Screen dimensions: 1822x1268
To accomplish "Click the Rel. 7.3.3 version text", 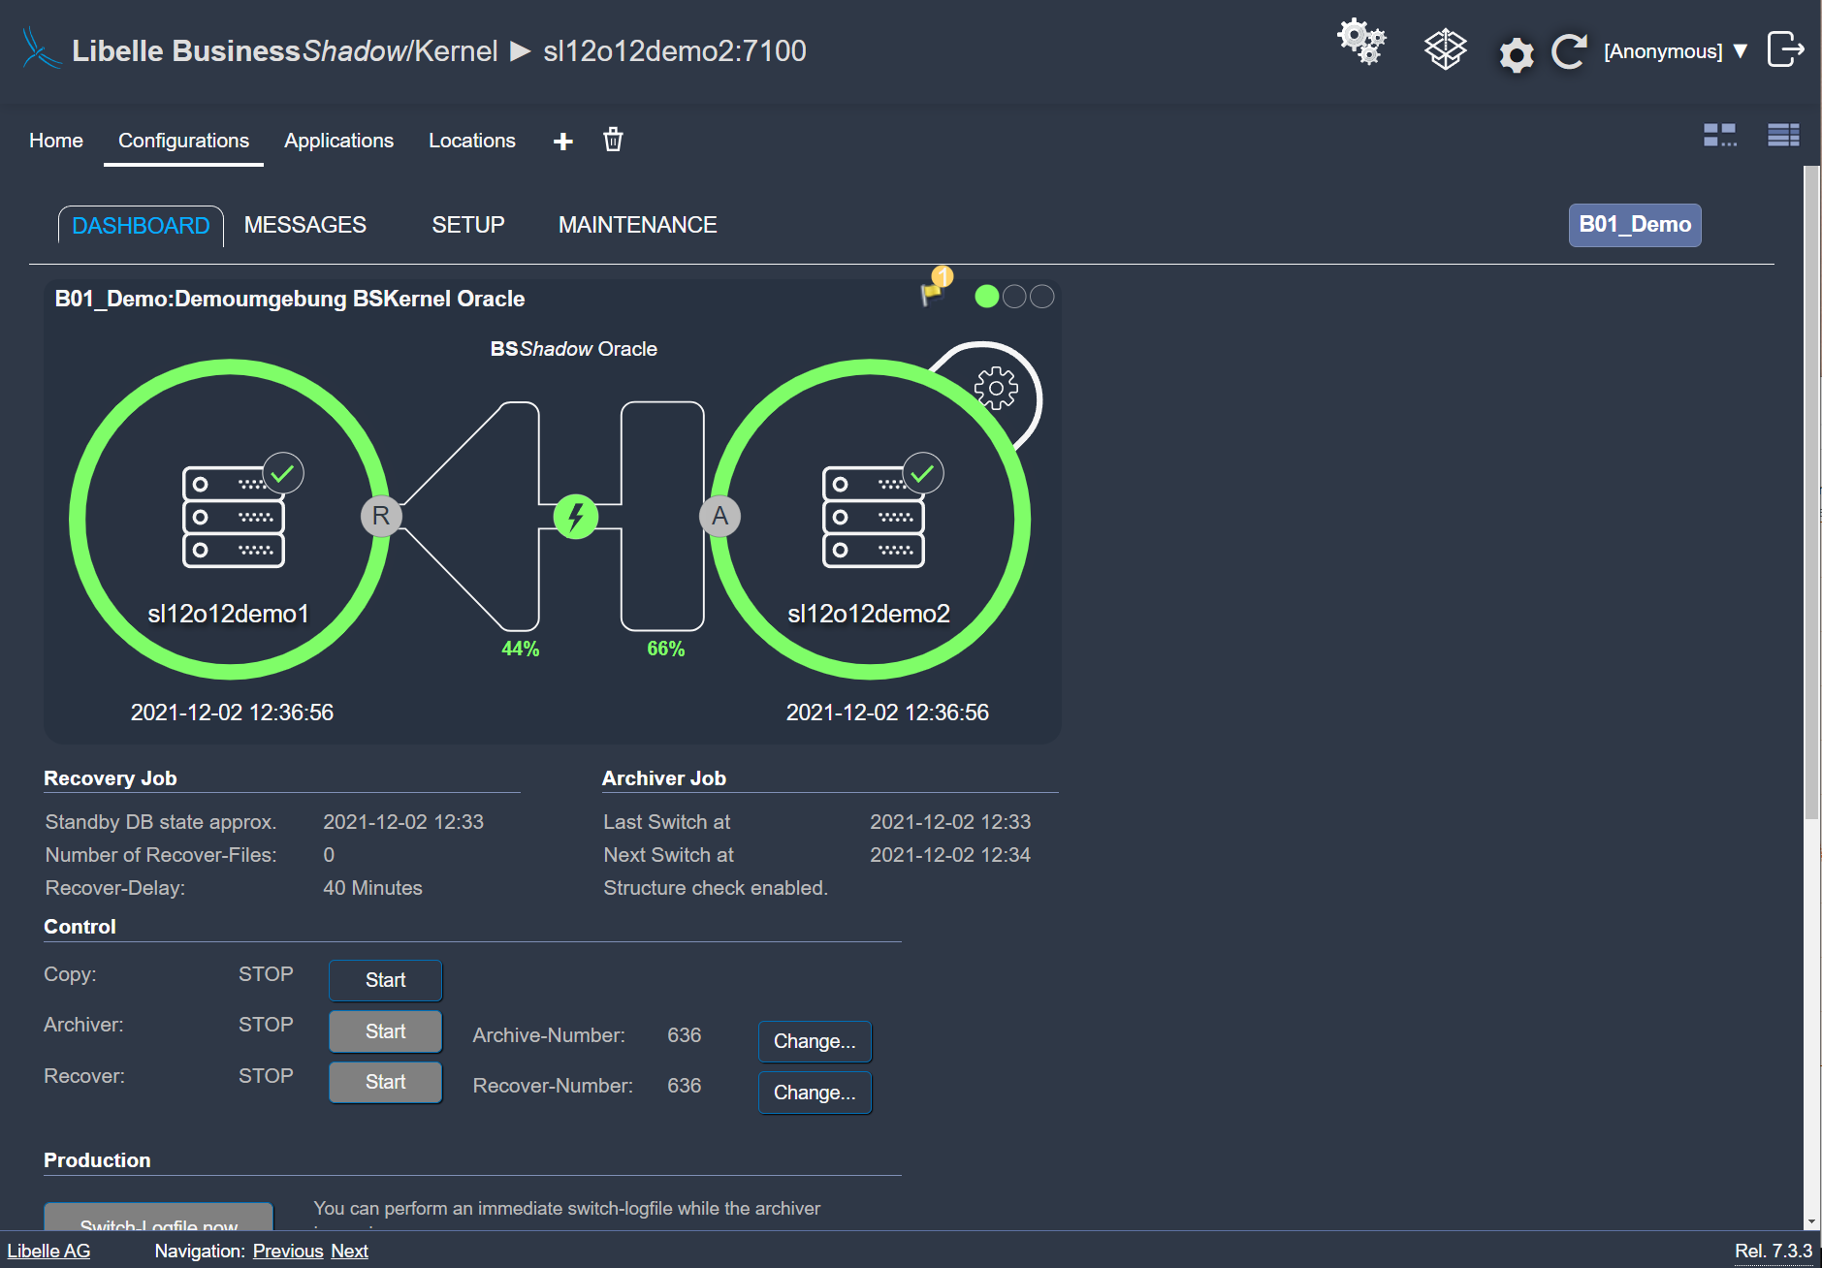I will click(1774, 1251).
